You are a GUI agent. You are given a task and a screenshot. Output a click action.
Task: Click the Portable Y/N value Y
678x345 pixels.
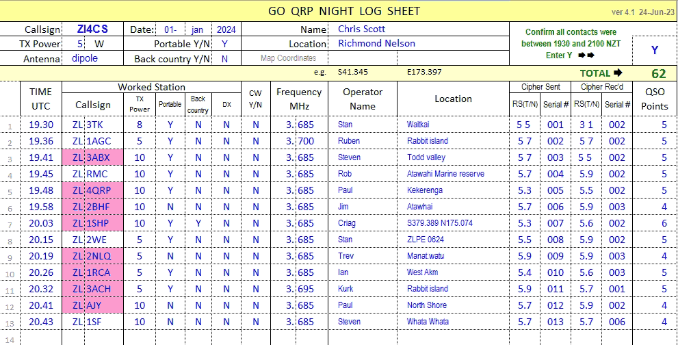224,44
